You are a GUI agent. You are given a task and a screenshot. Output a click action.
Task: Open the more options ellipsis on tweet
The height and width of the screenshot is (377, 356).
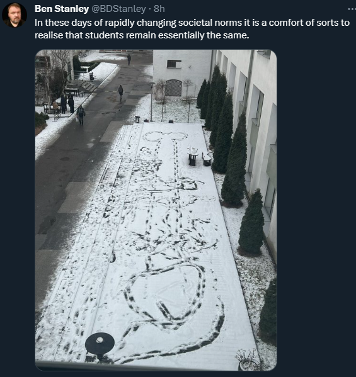(x=352, y=9)
